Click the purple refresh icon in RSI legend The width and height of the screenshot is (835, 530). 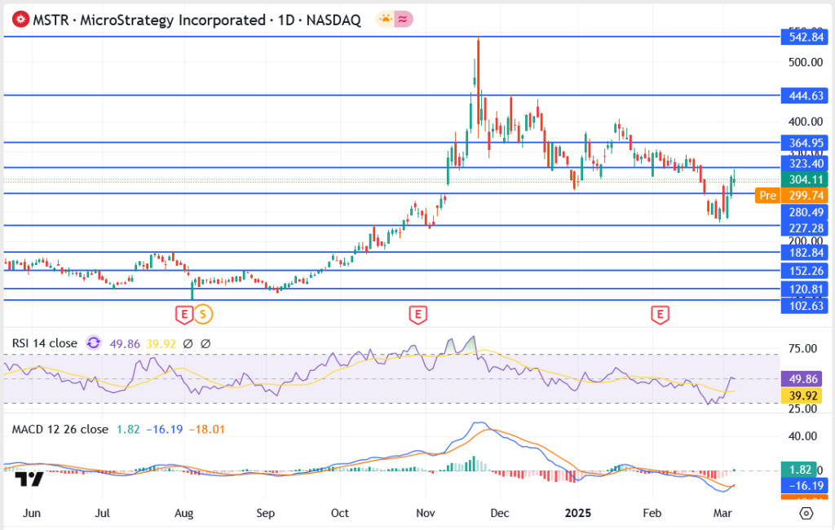point(92,344)
